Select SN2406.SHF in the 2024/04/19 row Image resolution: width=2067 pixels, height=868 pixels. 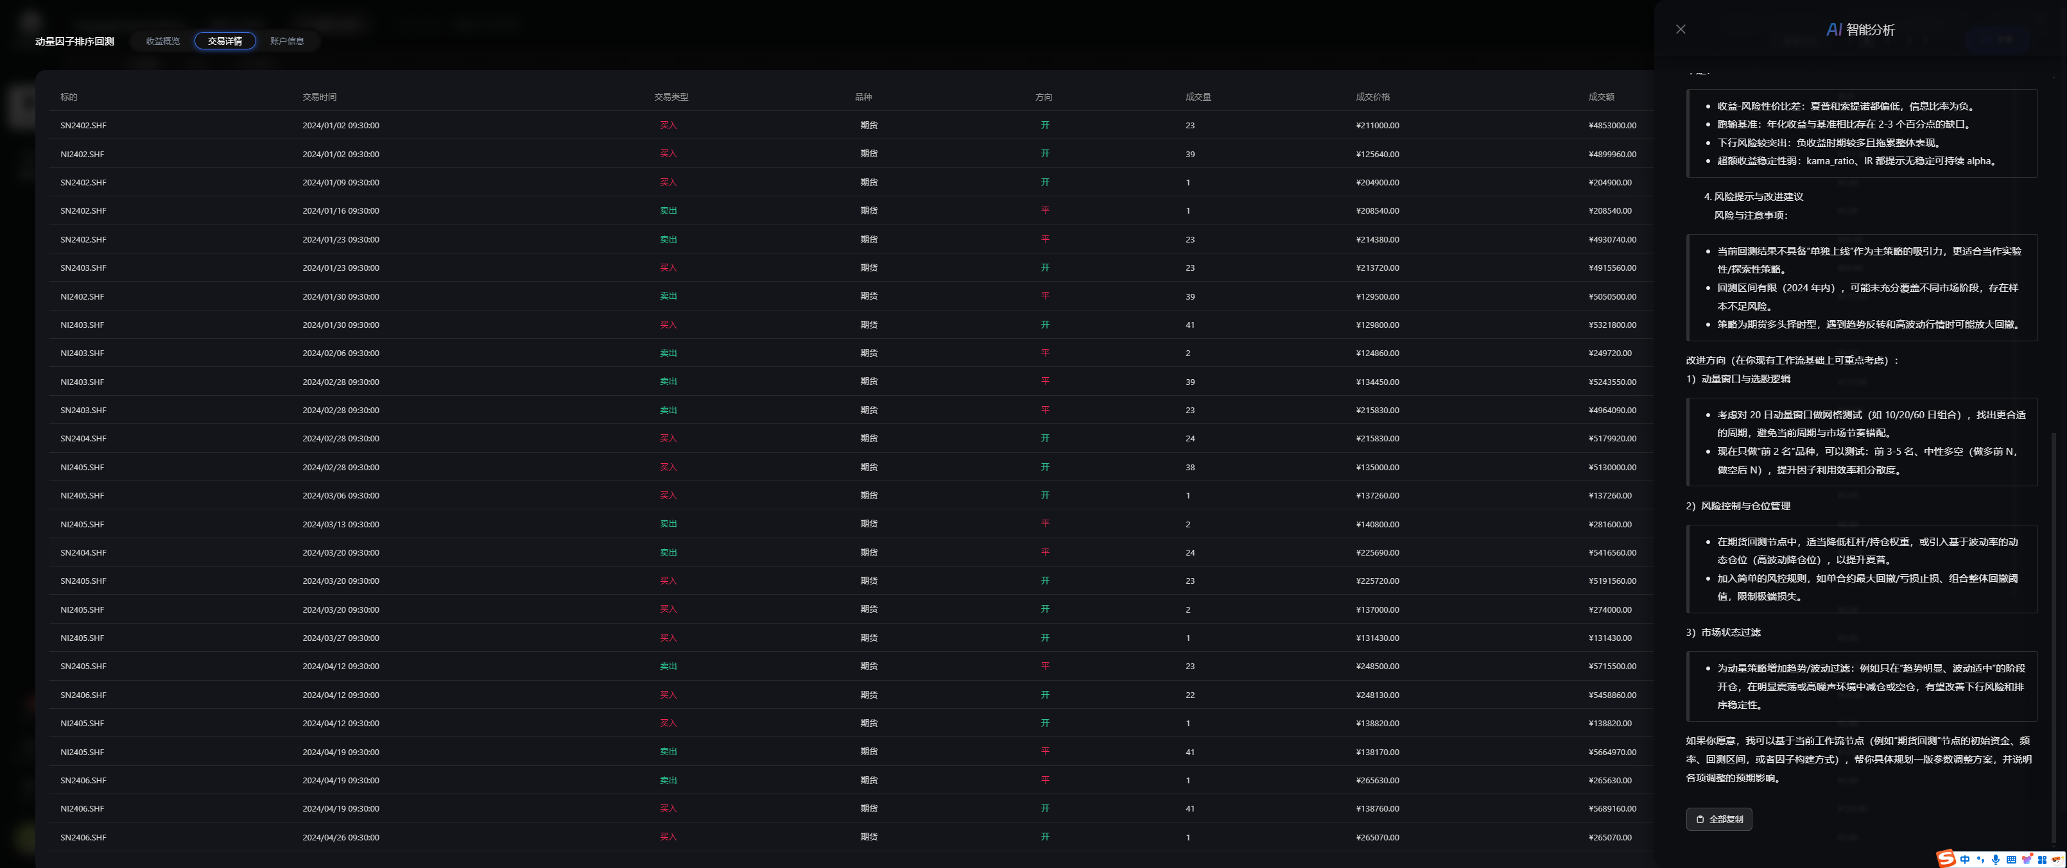point(83,781)
